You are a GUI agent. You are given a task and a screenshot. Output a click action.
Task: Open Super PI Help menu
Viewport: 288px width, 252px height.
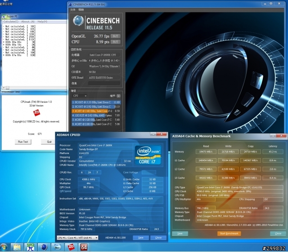click(x=42, y=22)
